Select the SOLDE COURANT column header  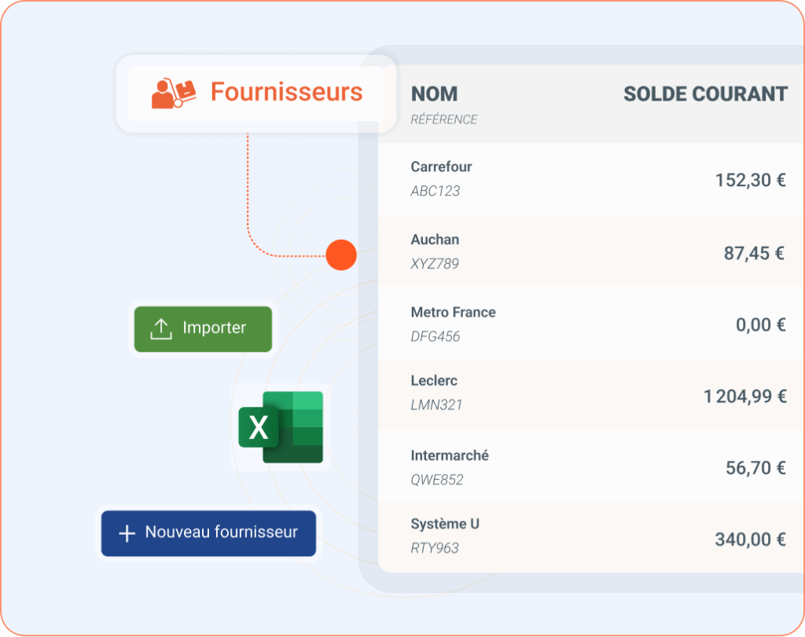705,93
